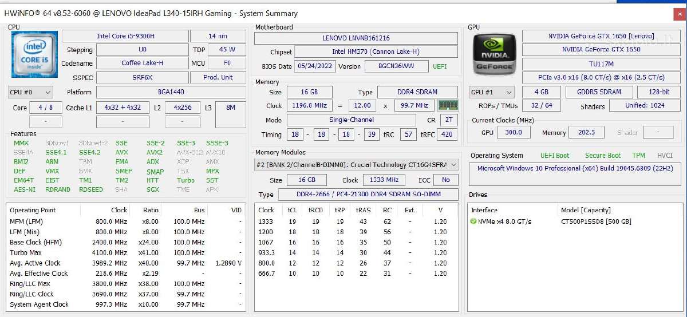Screen dimensions: 687x317
Task: Click the Core count field 4 / 8
Action: [x=45, y=108]
